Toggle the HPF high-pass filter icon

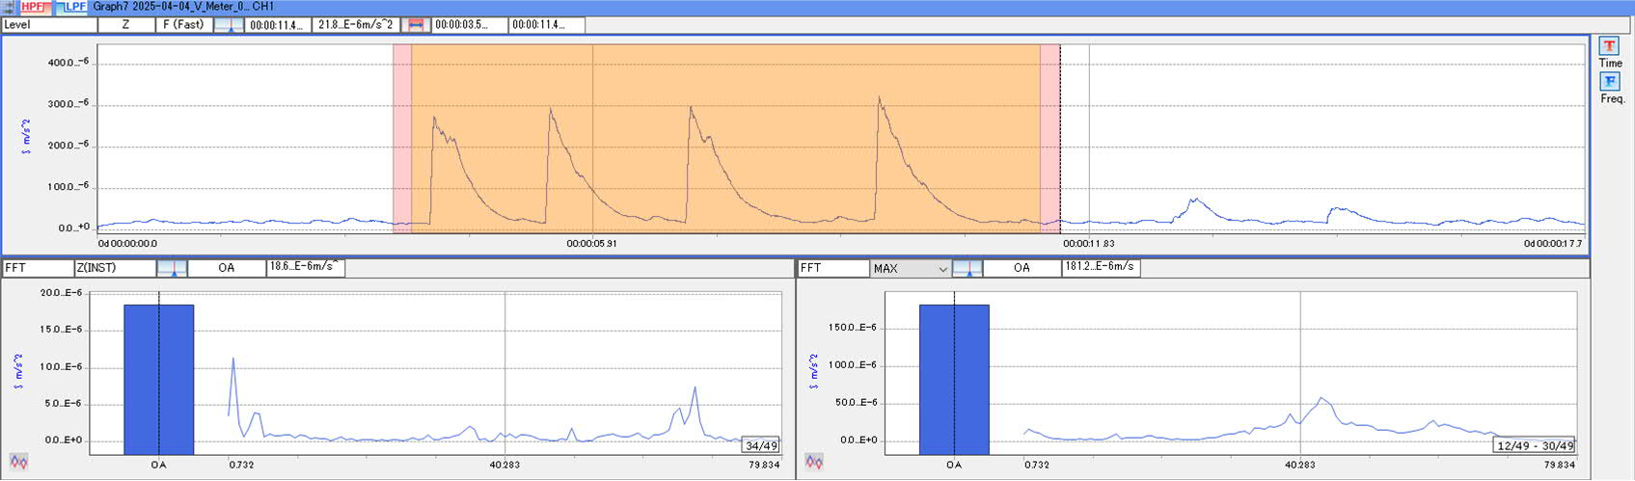(34, 7)
